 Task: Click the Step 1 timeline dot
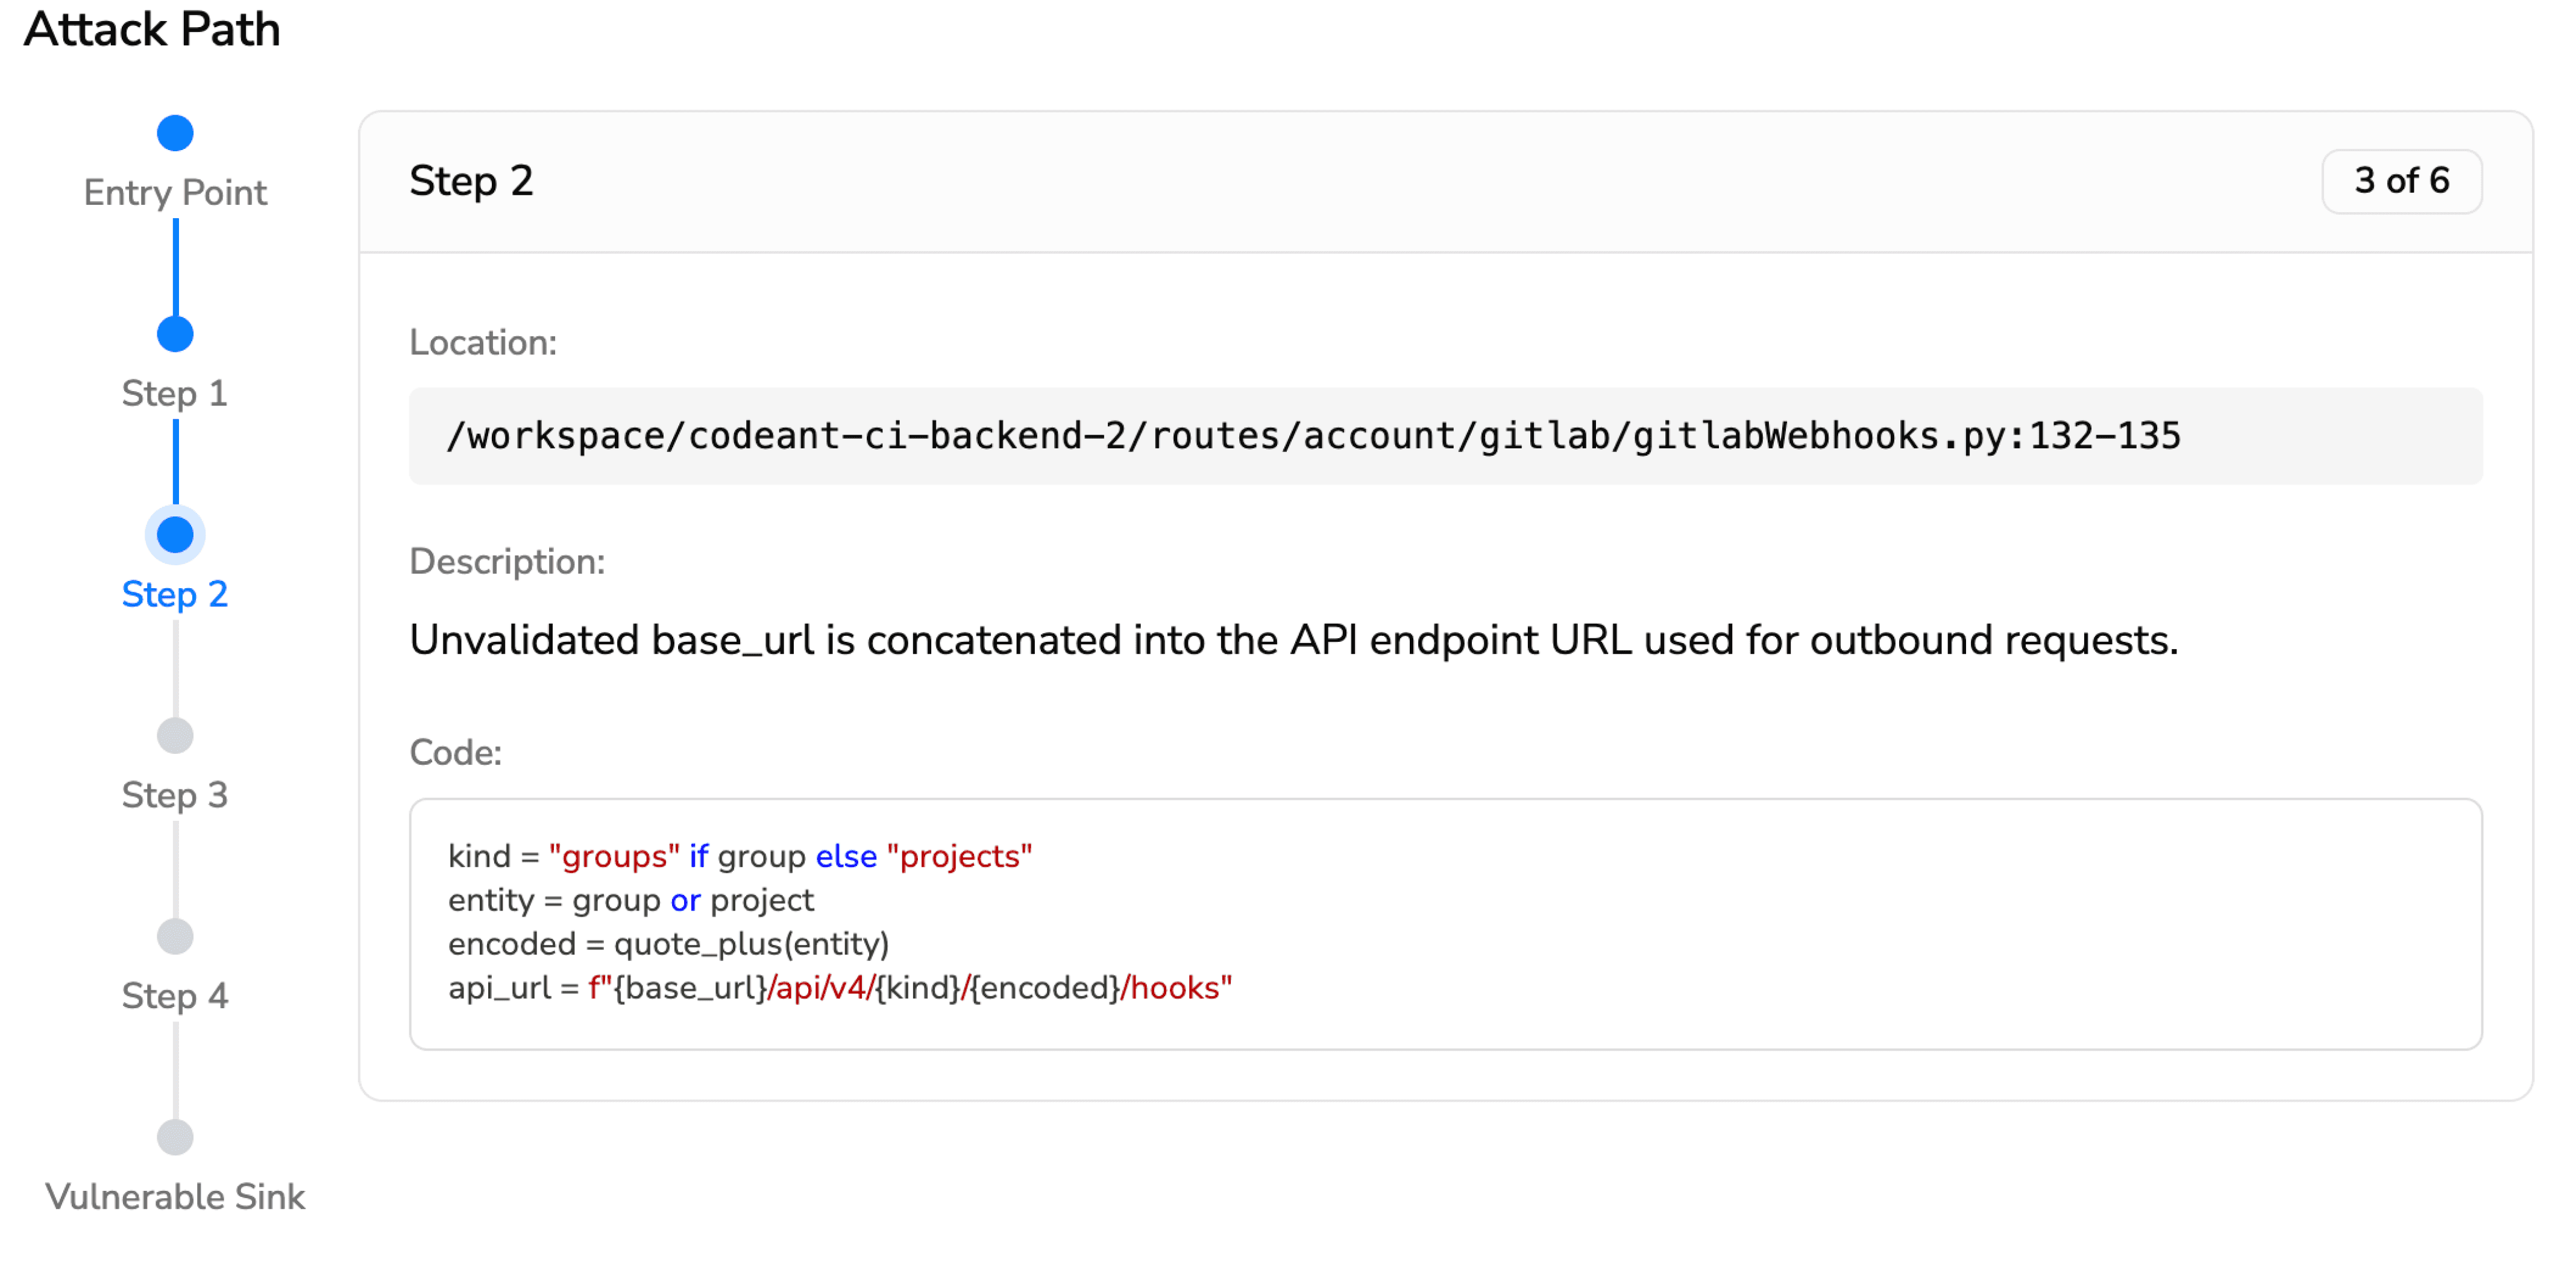coord(175,334)
